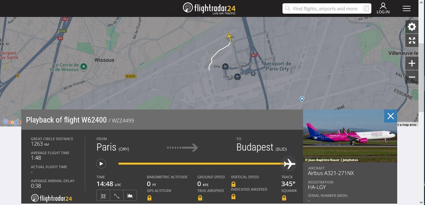Open the Log In account menu

383,8
